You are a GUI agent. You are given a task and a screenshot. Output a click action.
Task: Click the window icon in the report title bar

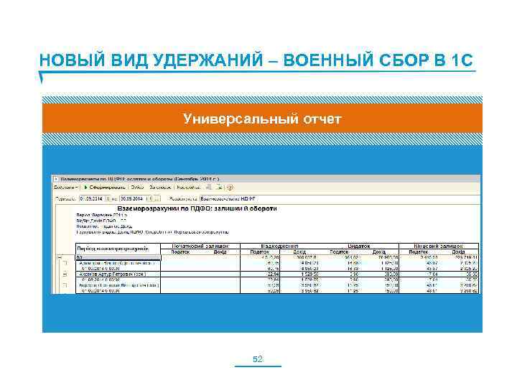coord(56,179)
